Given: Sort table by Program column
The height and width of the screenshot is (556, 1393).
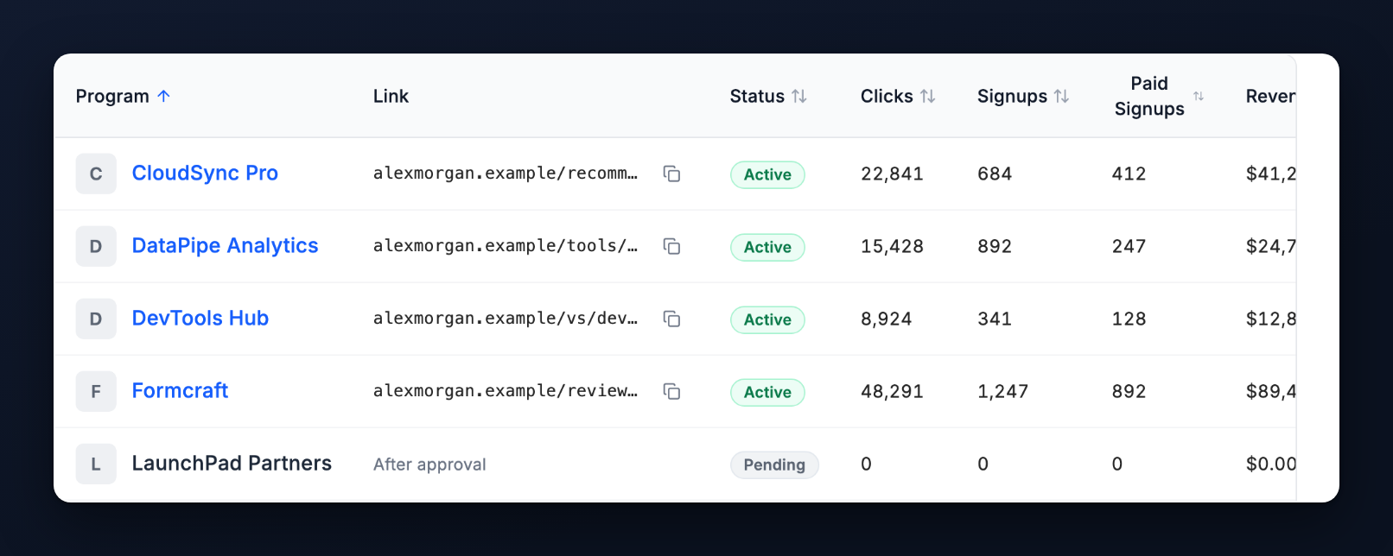Looking at the screenshot, I should pos(123,96).
